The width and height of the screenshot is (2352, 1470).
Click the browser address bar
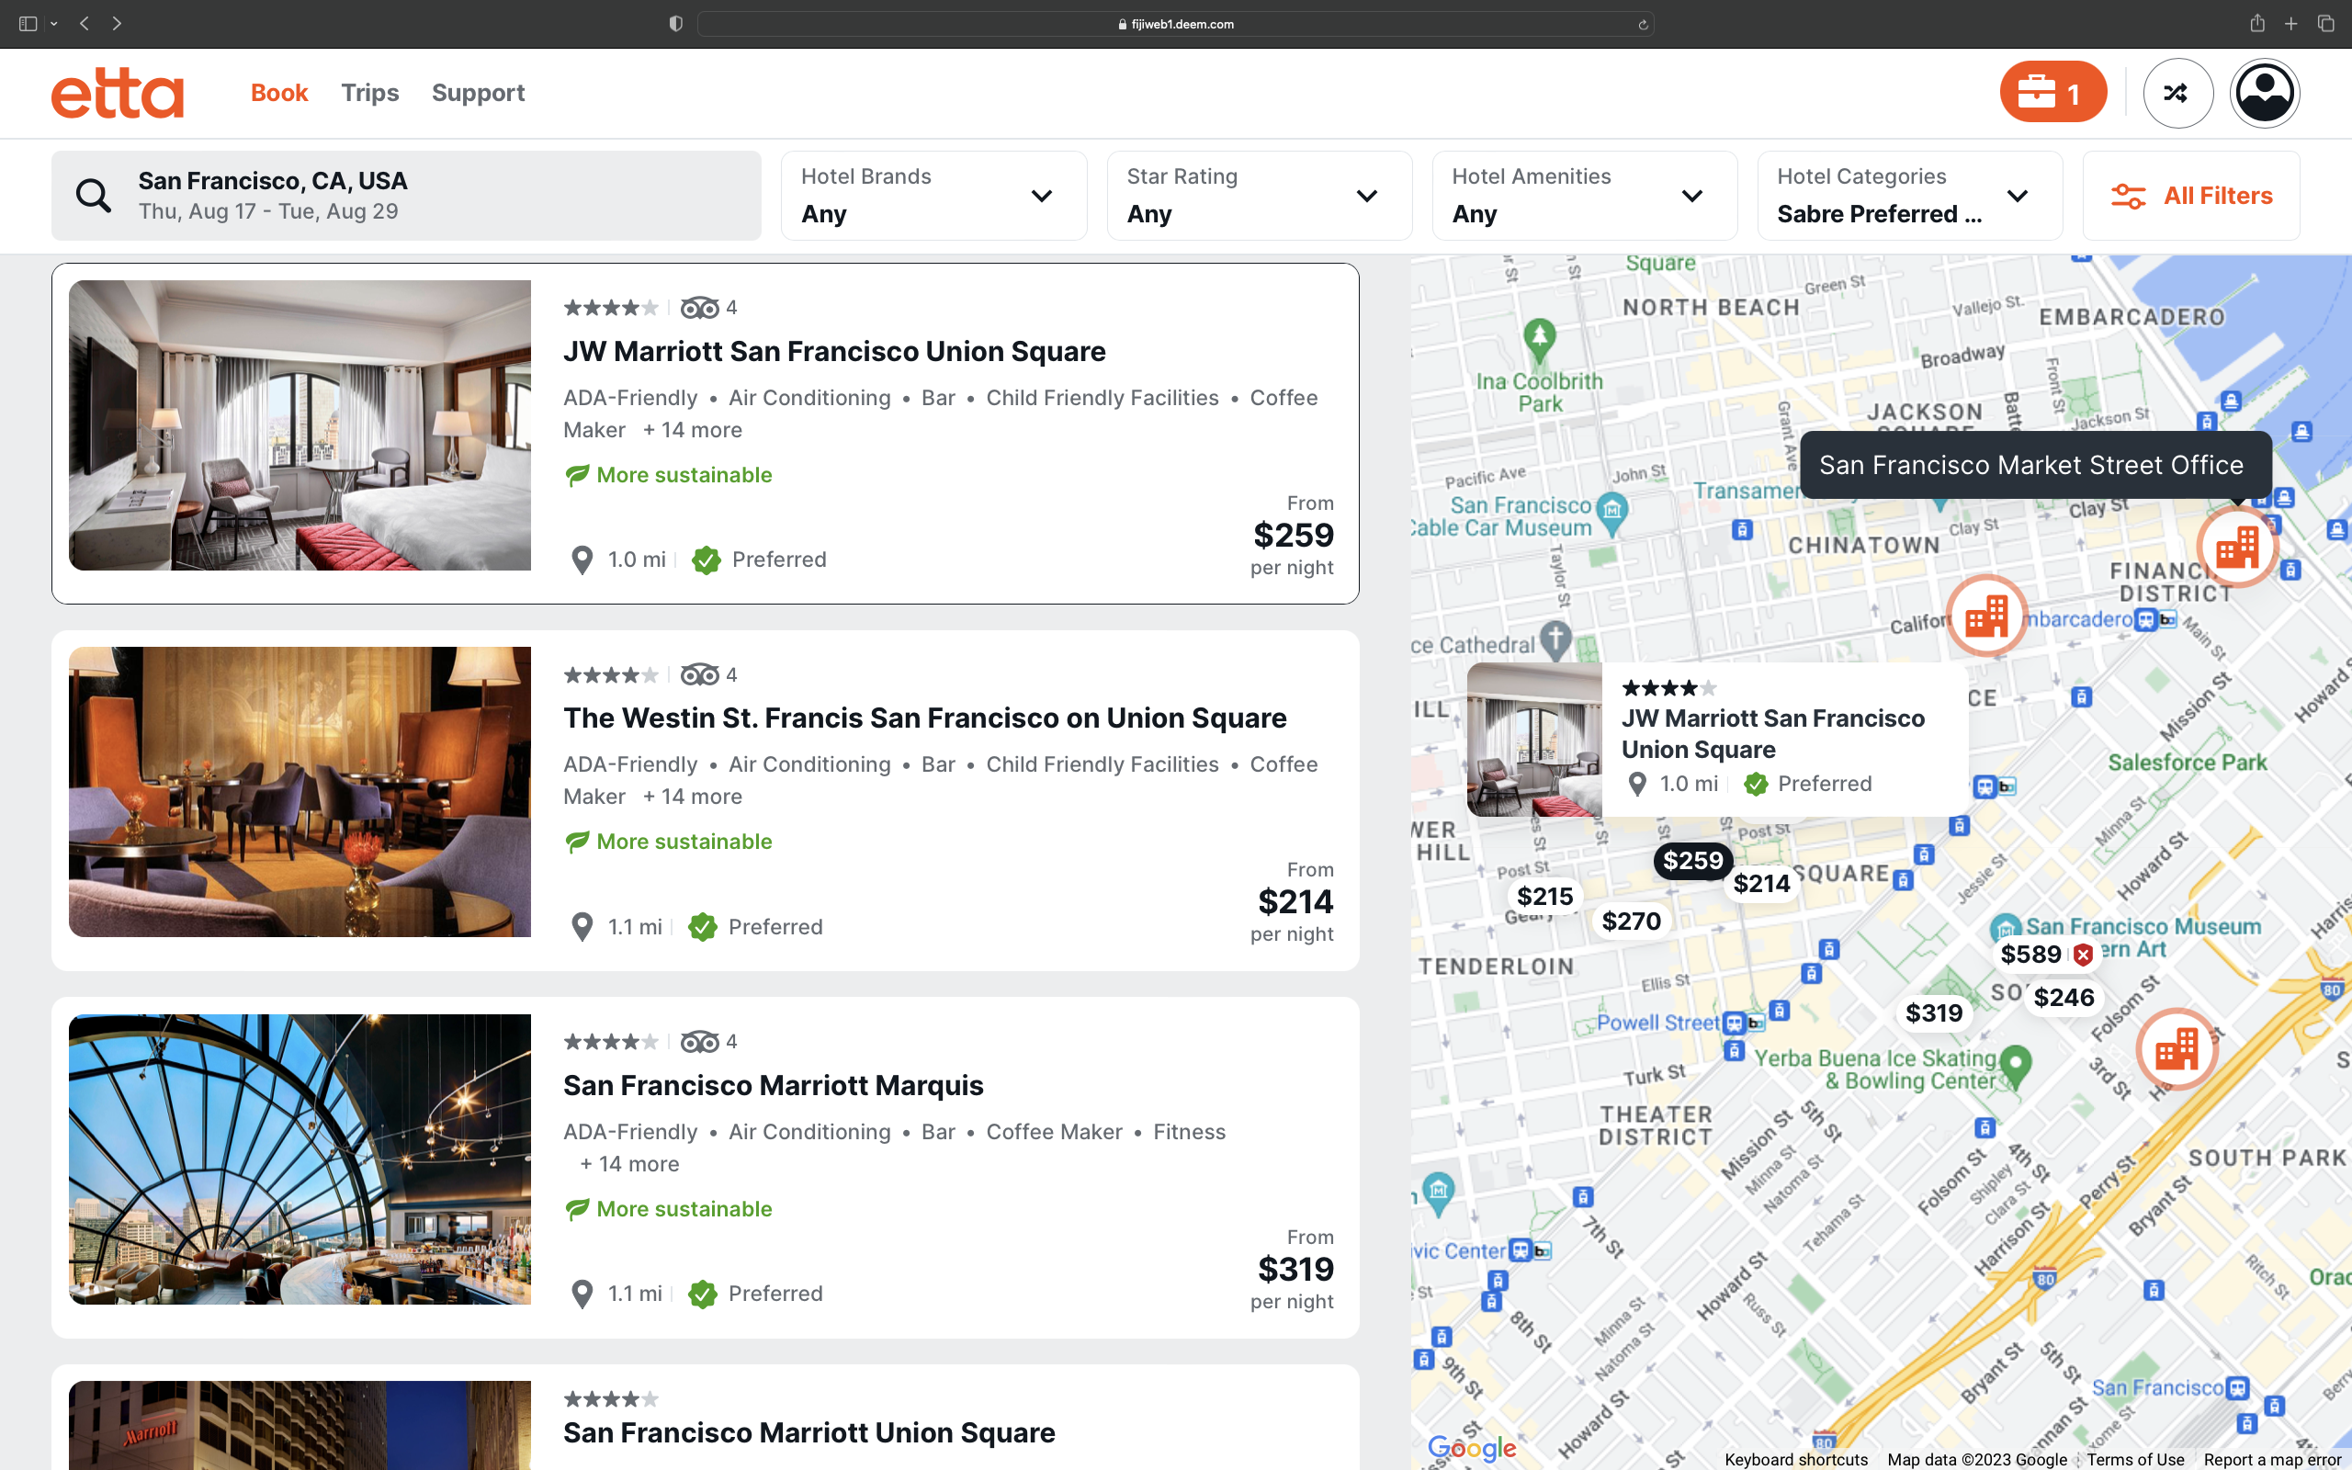click(x=1175, y=24)
